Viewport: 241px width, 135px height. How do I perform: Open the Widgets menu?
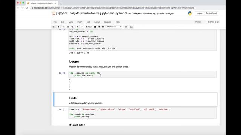point(108,22)
